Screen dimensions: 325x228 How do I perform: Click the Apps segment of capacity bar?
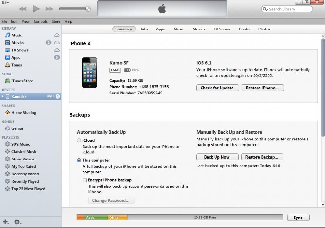tap(96, 218)
